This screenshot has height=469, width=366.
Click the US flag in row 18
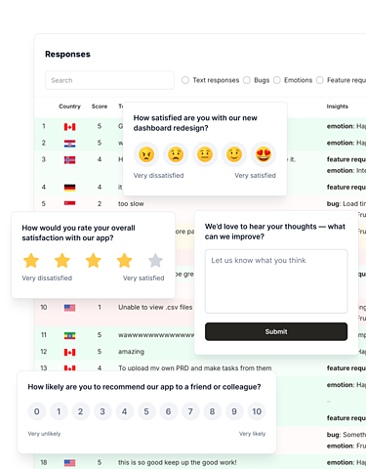coord(69,462)
